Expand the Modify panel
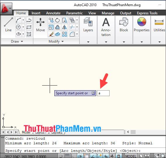166x158 pixels. [56, 41]
